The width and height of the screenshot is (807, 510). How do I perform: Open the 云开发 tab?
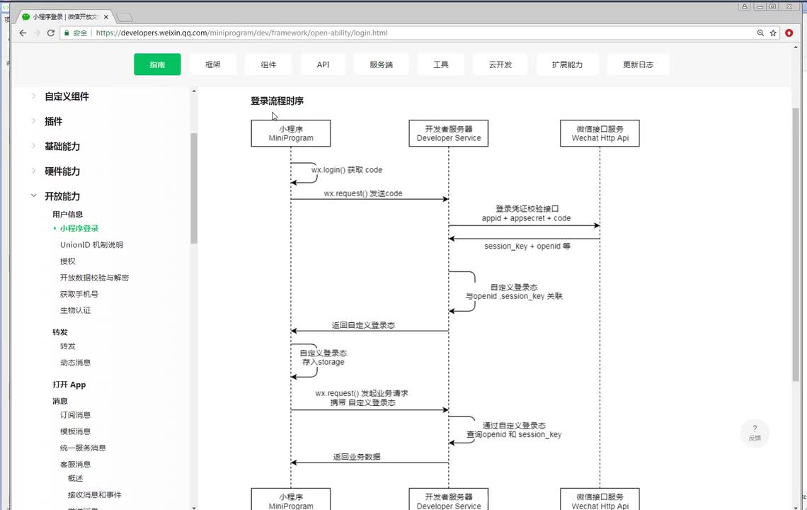pos(500,64)
